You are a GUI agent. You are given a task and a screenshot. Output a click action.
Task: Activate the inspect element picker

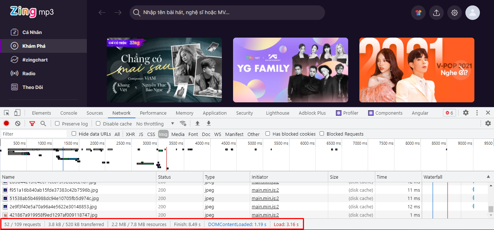(7, 113)
